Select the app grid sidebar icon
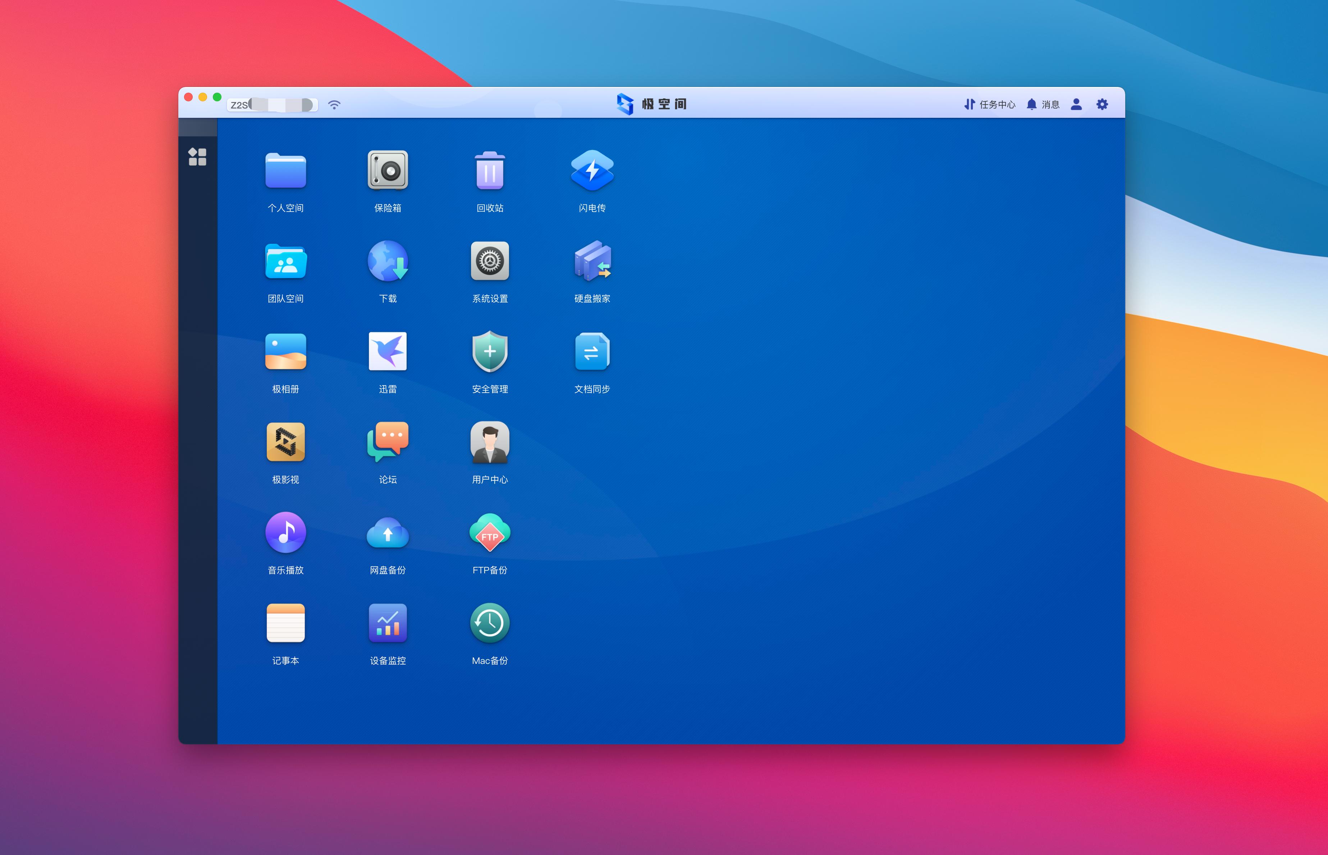The width and height of the screenshot is (1328, 855). tap(197, 157)
